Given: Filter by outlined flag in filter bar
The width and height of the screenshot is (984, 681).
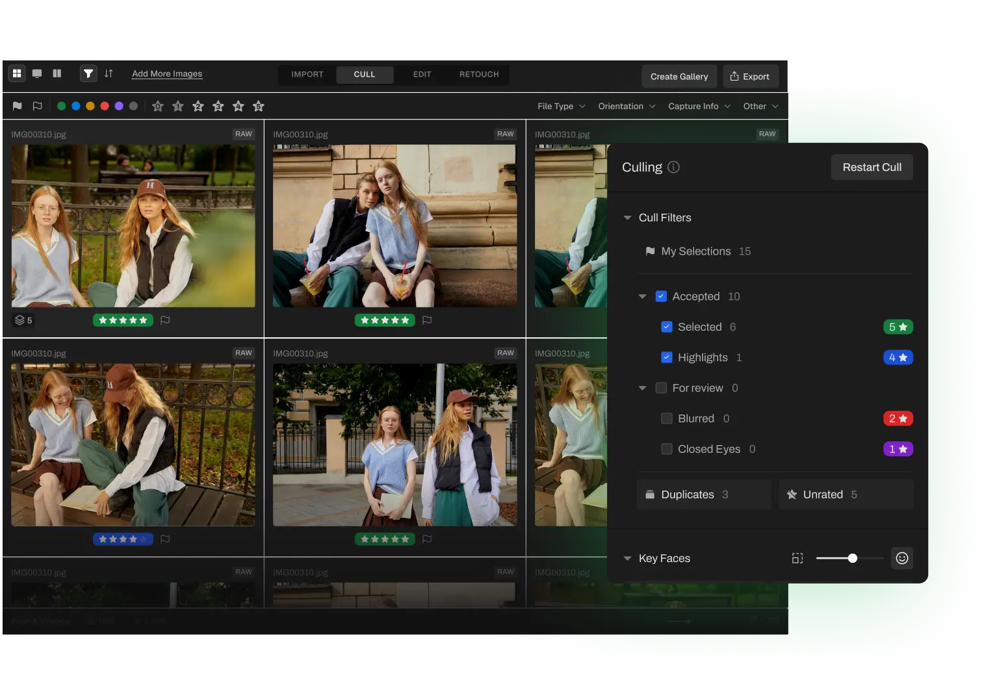Looking at the screenshot, I should (x=38, y=106).
